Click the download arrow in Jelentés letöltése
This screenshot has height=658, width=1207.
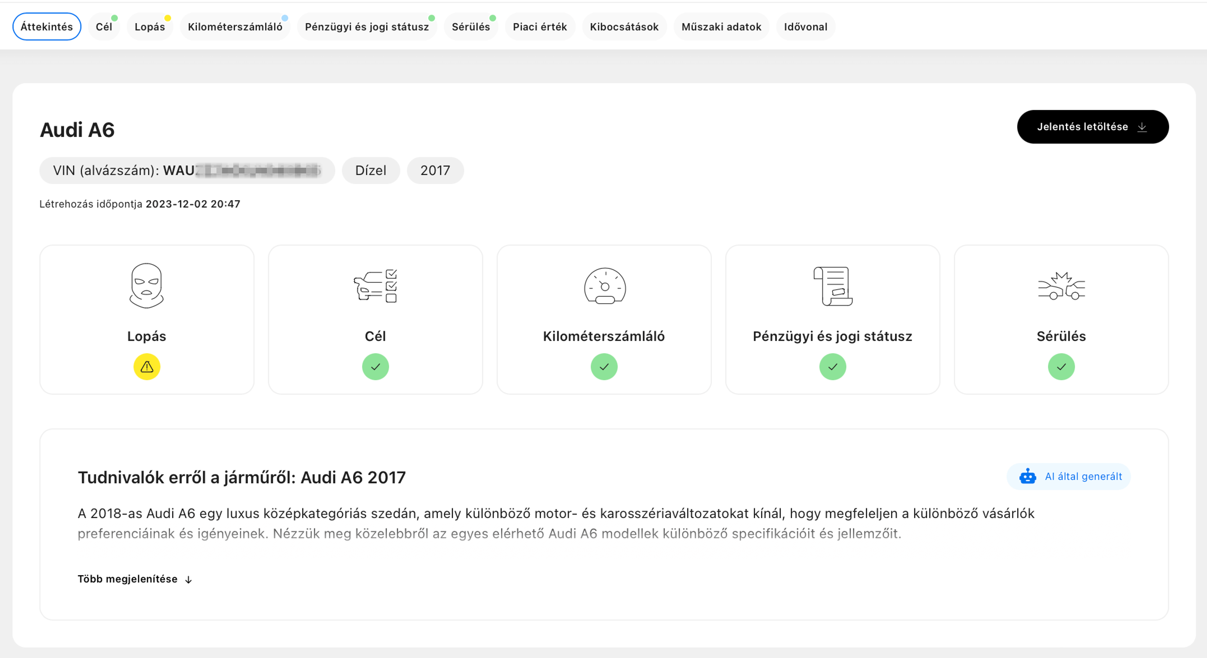coord(1142,126)
